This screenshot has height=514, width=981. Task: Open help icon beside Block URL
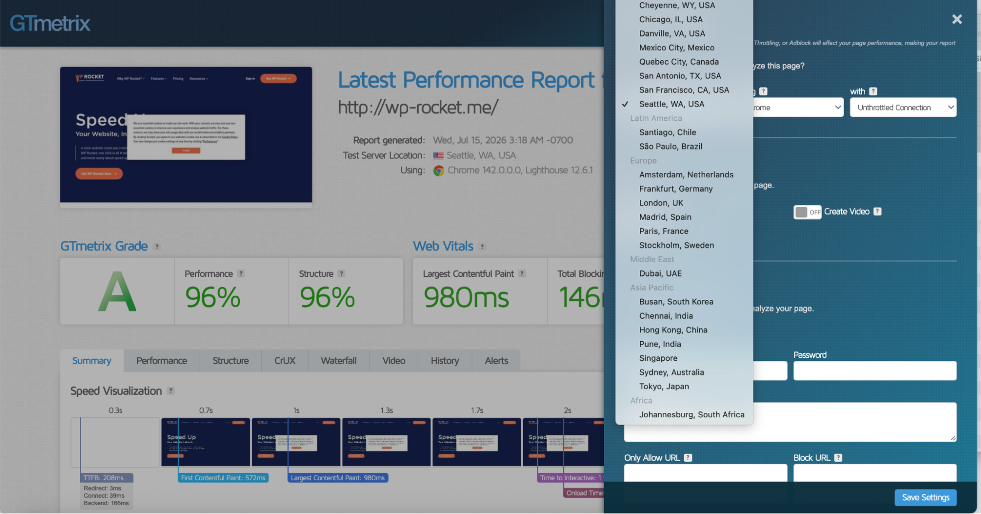tap(838, 458)
